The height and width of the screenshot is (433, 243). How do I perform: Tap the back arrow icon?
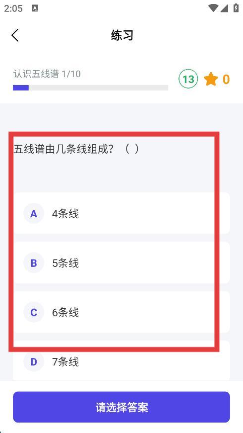[15, 35]
